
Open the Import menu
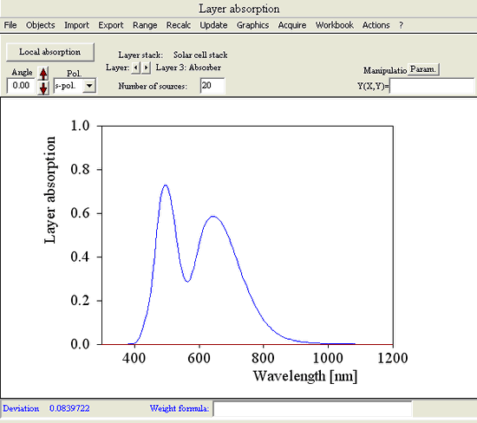76,25
